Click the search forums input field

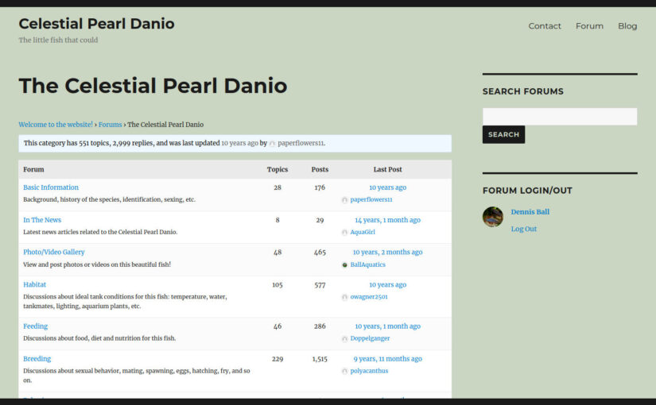[559, 116]
